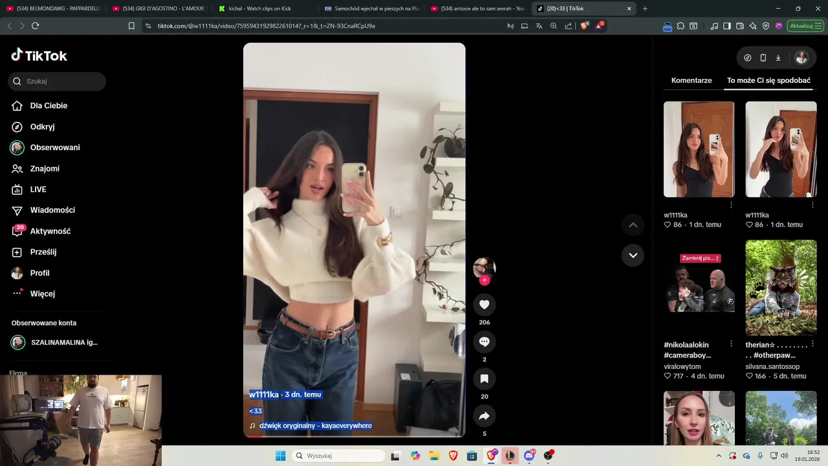
Task: Switch to kichal - Watch clips on Kick tab
Action: (265, 8)
